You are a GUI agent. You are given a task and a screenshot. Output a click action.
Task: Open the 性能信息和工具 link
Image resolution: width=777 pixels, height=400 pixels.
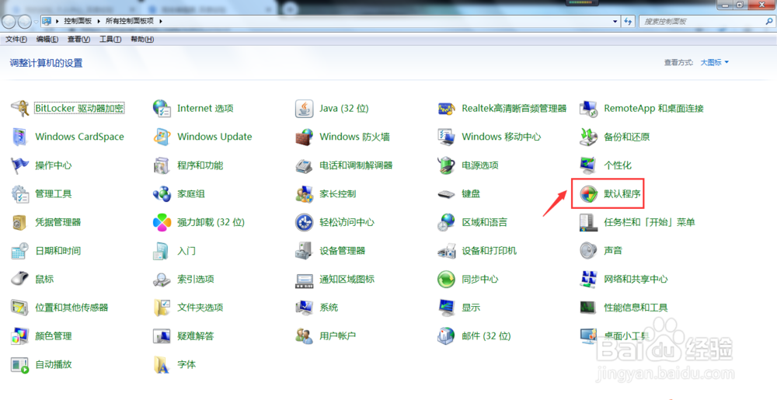tap(636, 308)
